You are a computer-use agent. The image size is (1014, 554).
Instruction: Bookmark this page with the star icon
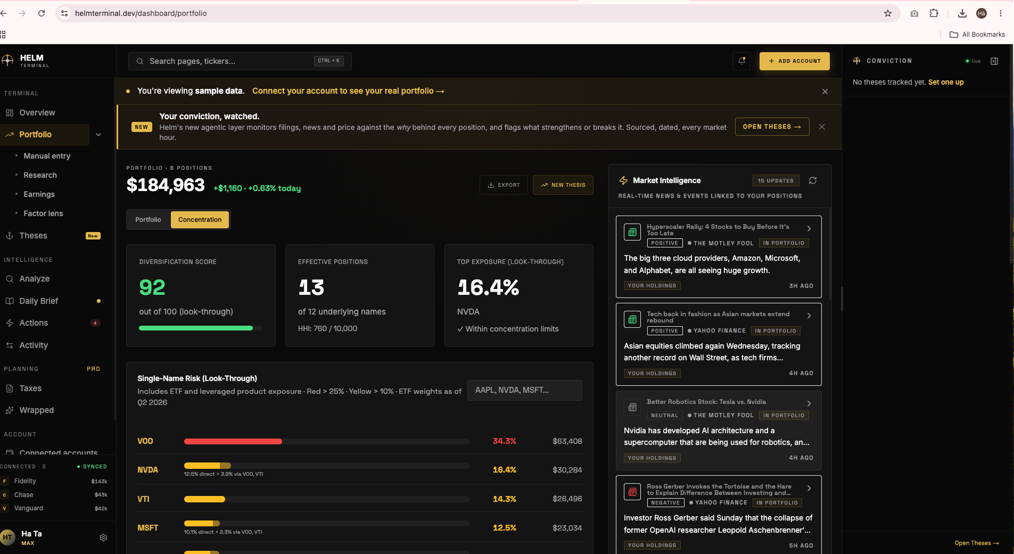point(888,13)
